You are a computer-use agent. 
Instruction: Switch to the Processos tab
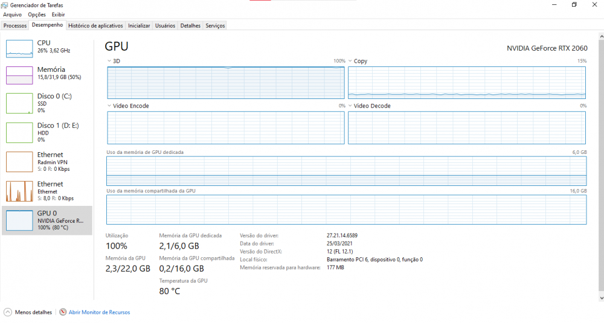coord(15,26)
